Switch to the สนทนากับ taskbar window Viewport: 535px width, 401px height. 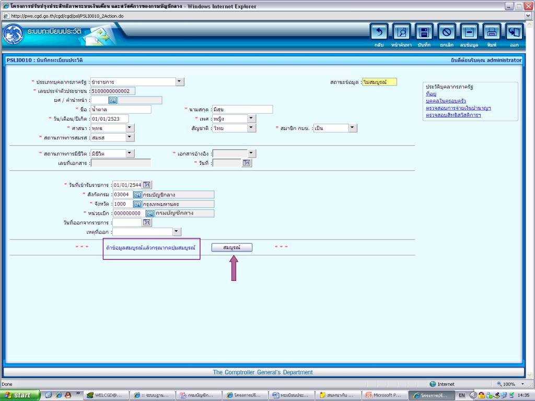[x=337, y=395]
